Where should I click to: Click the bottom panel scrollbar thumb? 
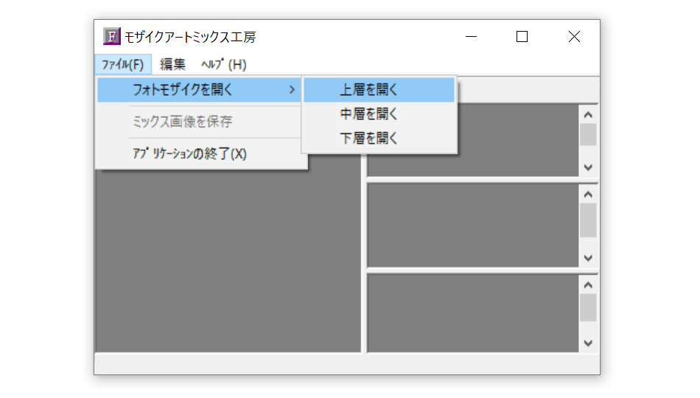(588, 307)
